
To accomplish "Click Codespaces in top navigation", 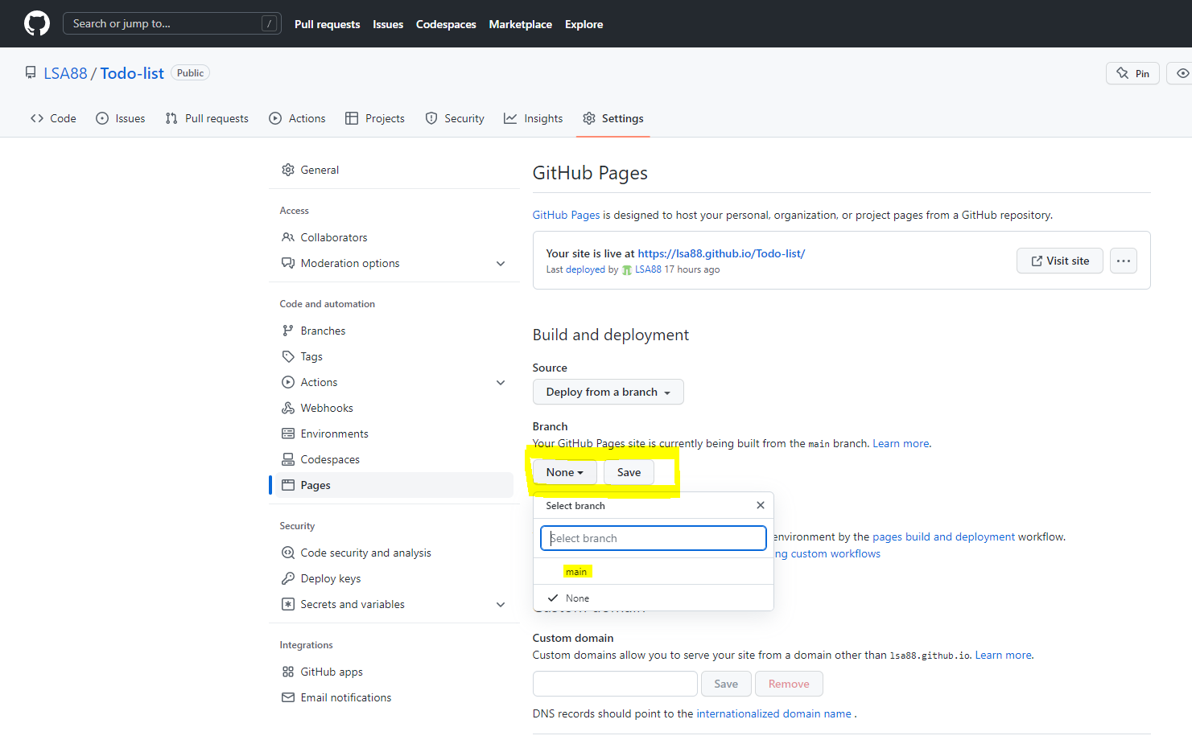I will 446,24.
